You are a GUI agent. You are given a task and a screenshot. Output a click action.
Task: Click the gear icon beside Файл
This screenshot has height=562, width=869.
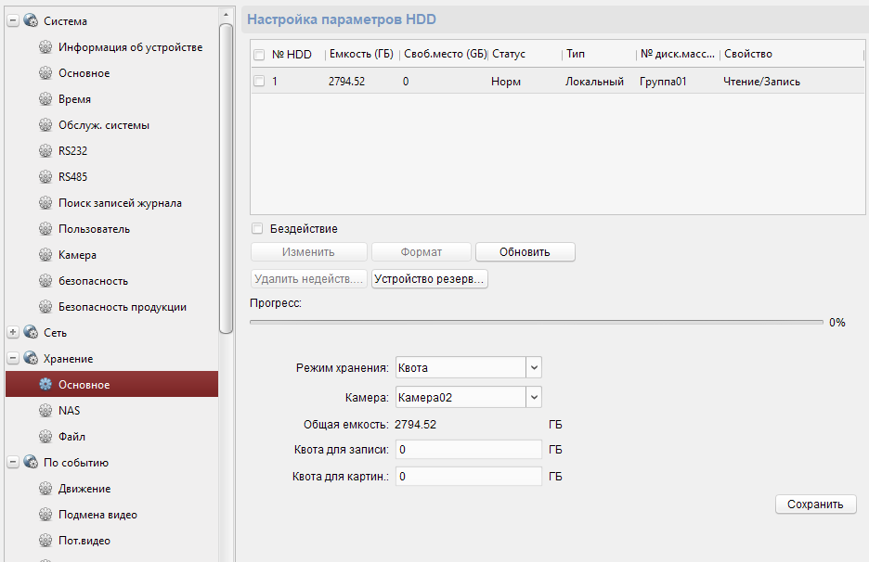[x=45, y=437]
